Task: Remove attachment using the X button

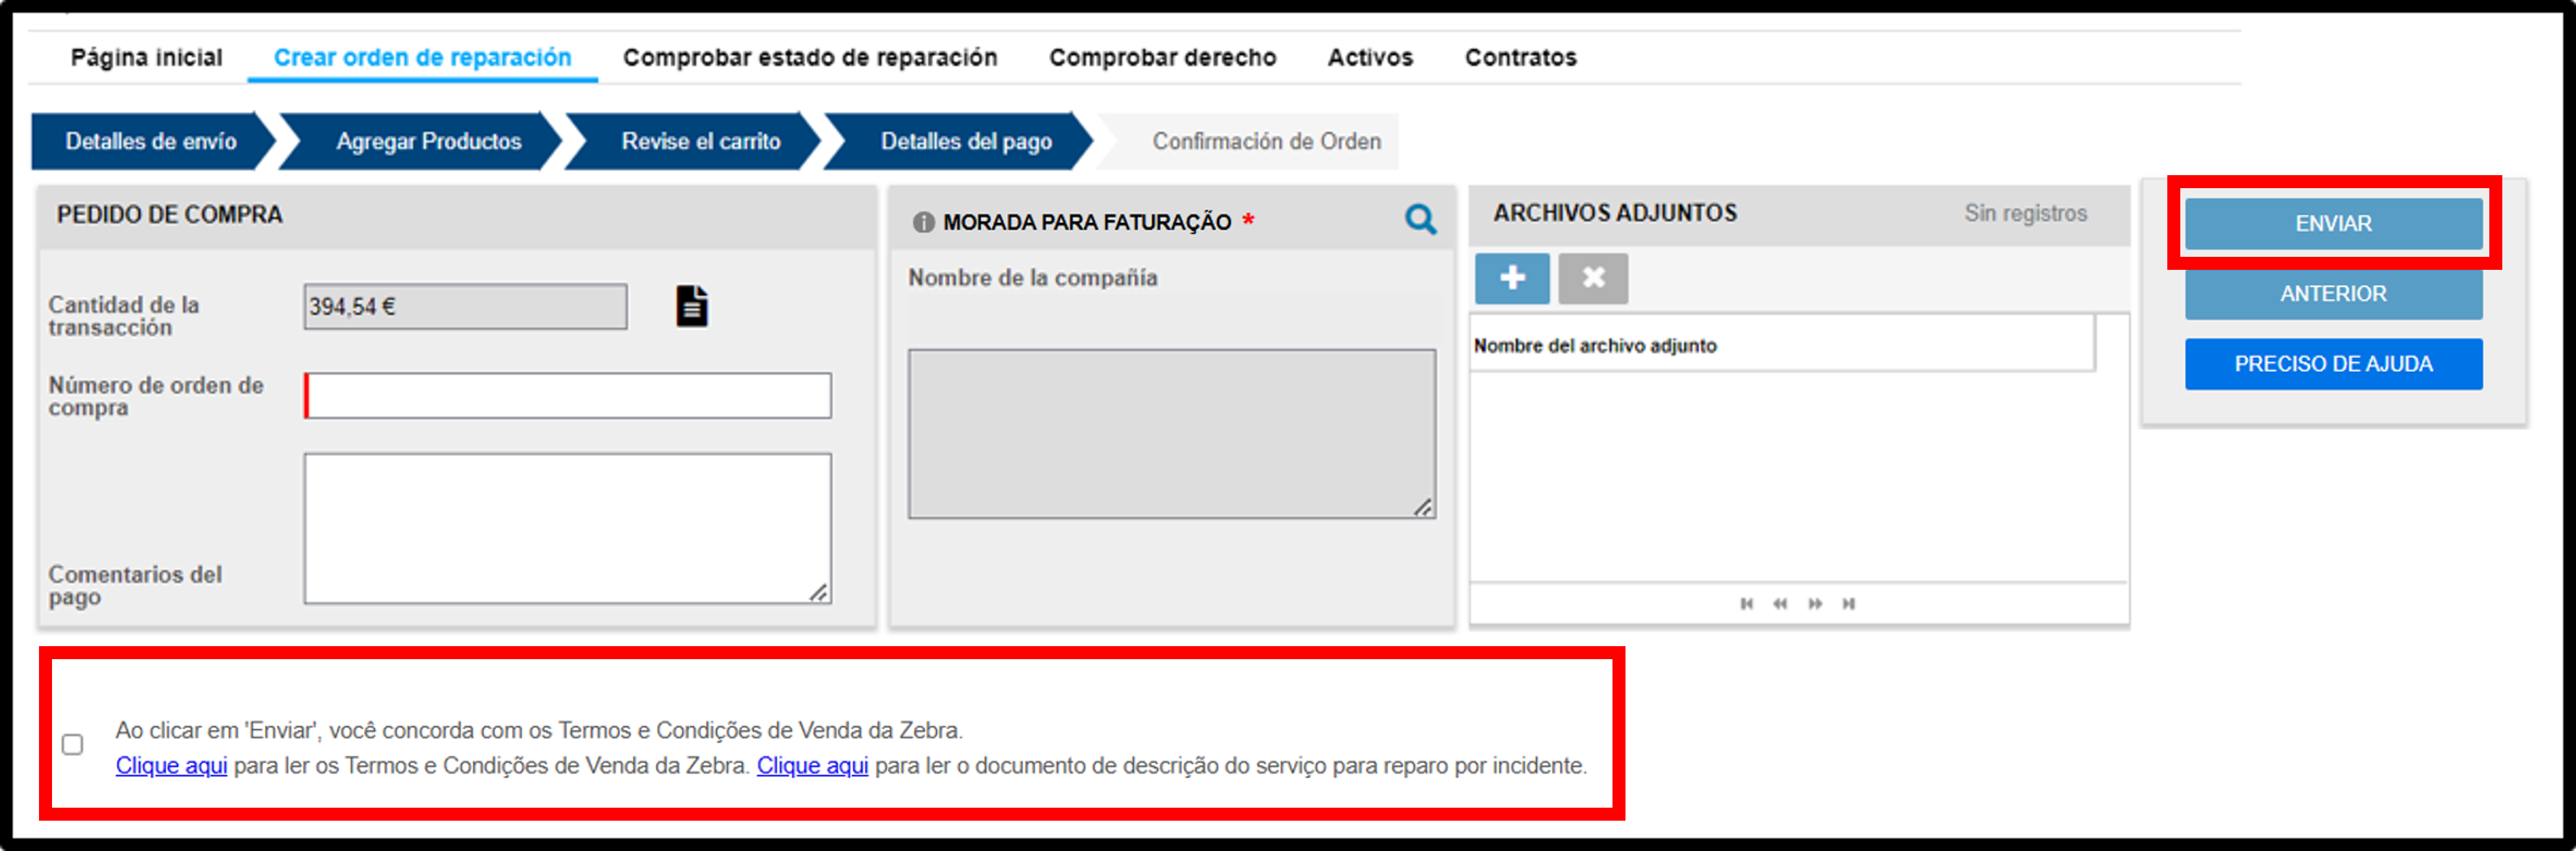Action: (x=1593, y=278)
